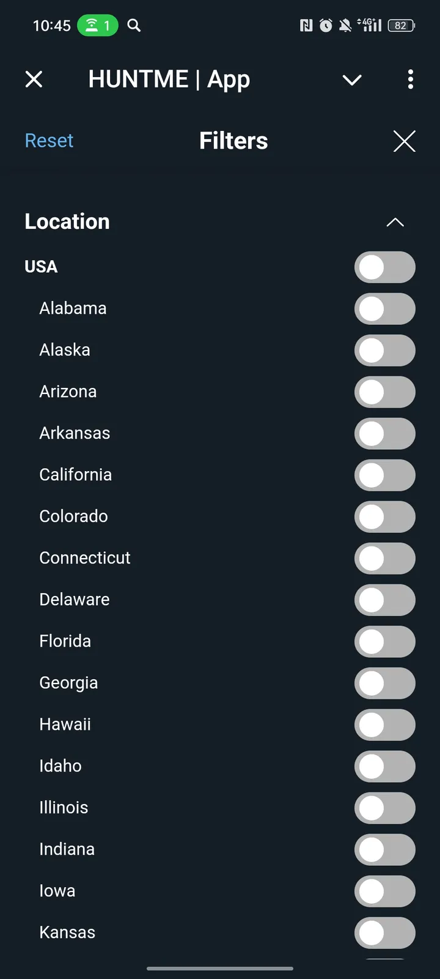Tap the alarm clock status icon
The image size is (440, 979).
[x=326, y=25]
